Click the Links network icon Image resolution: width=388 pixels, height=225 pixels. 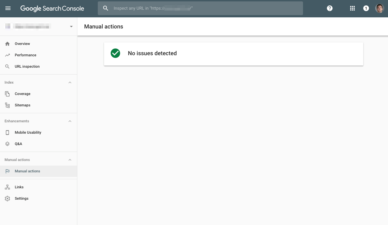pyautogui.click(x=7, y=187)
